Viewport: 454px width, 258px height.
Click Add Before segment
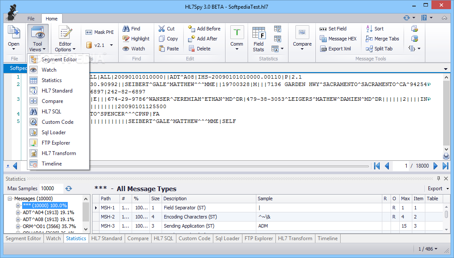204,29
